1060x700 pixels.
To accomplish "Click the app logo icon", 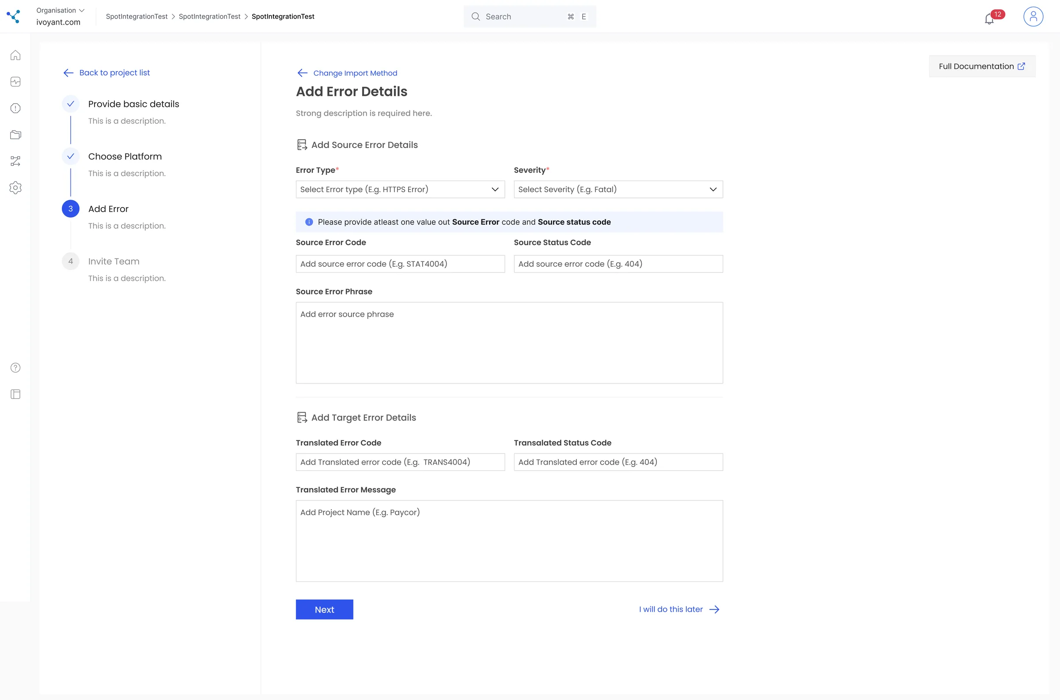I will 13,16.
